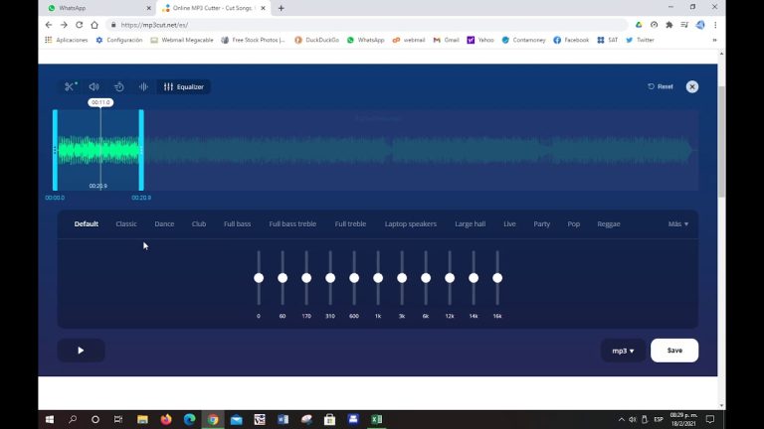Select the Classic equalizer preset
The image size is (764, 429).
pos(126,224)
